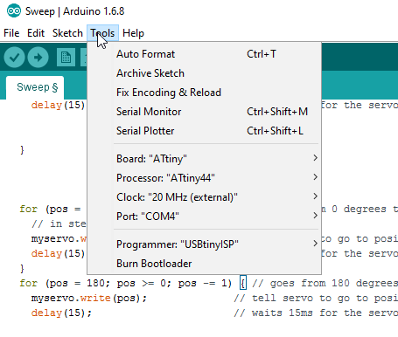Viewport: 398px width, 337px height.
Task: Click the Verify checkmark button
Action: click(14, 58)
